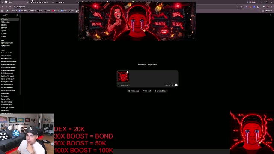The width and height of the screenshot is (274, 154).
Task: Bookmark this page with the star icon
Action: (241, 7)
